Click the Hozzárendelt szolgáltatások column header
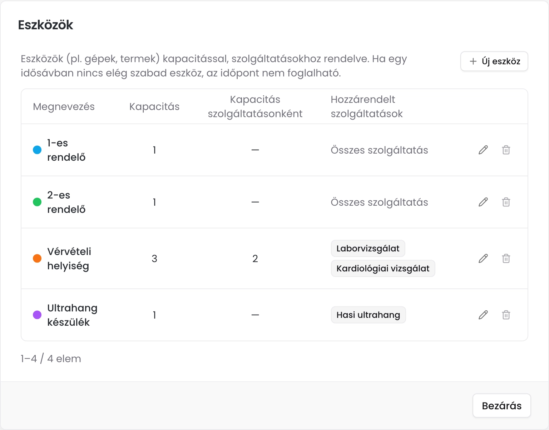This screenshot has height=430, width=549. pos(367,107)
